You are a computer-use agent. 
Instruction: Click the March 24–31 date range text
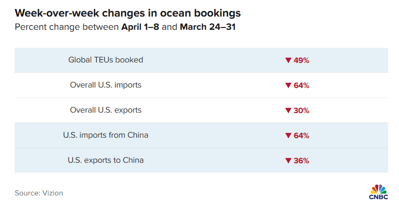point(208,27)
